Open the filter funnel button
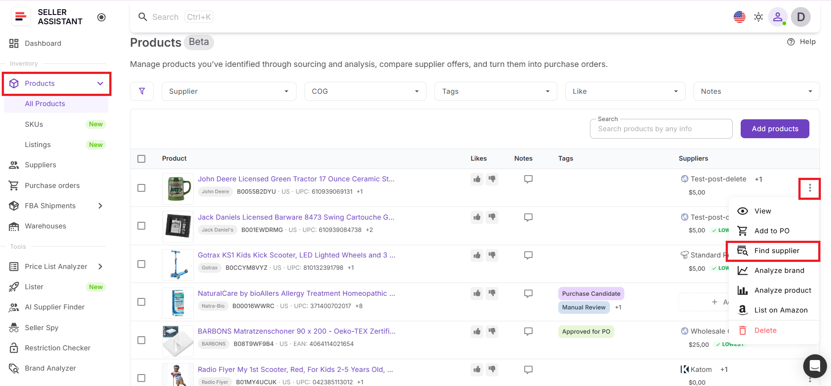Image resolution: width=831 pixels, height=386 pixels. point(142,91)
